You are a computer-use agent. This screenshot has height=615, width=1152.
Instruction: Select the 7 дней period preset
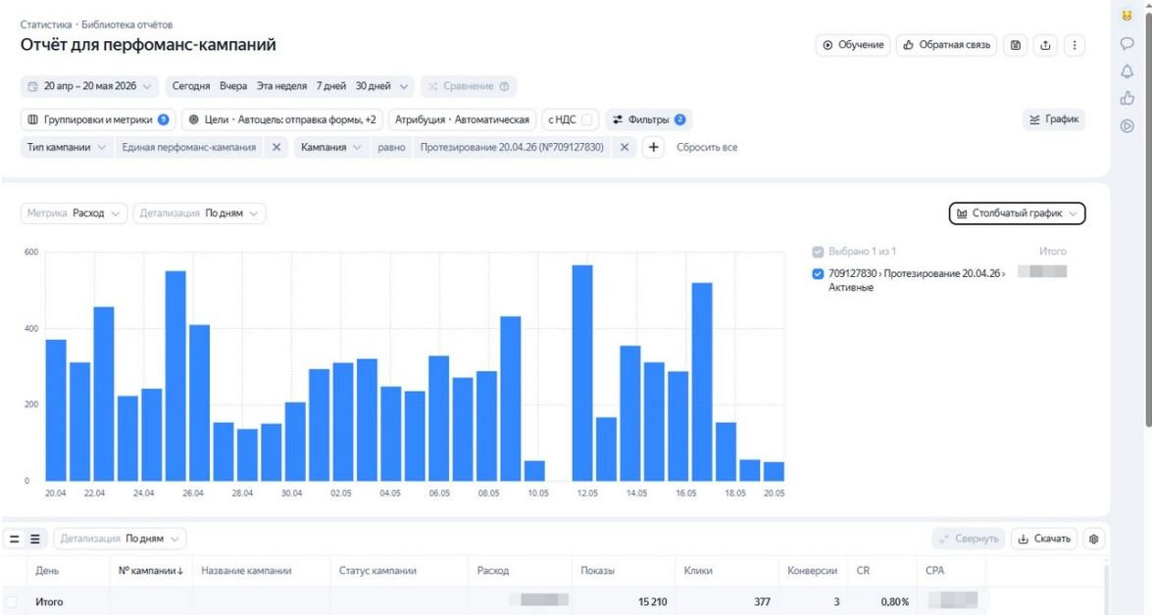click(331, 86)
